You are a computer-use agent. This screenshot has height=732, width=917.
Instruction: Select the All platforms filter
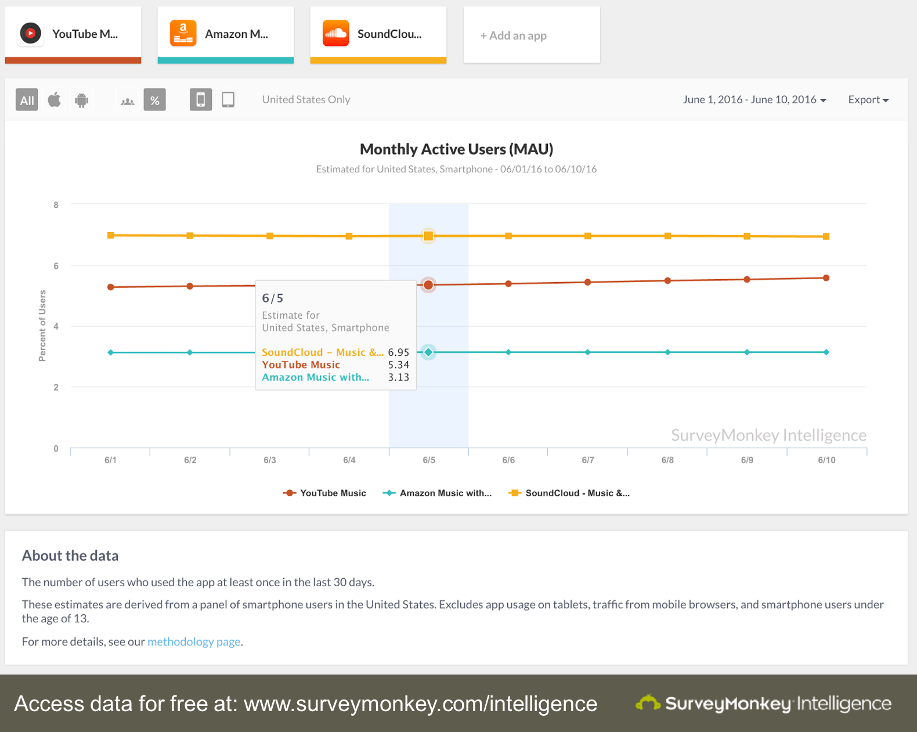coord(27,100)
